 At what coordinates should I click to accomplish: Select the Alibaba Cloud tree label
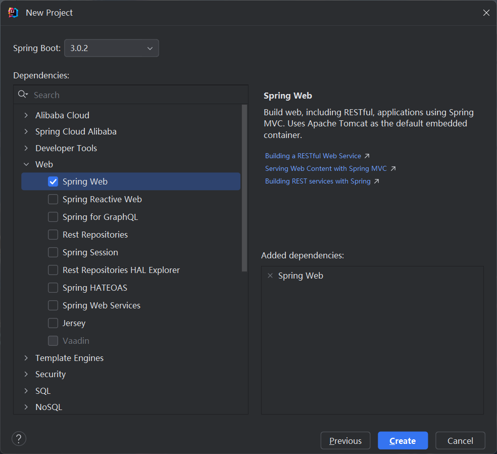62,115
